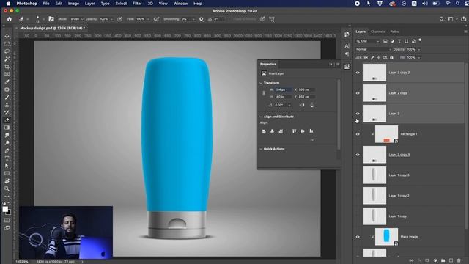The width and height of the screenshot is (469, 264).
Task: Select the Lasso tool
Action: pos(7,51)
